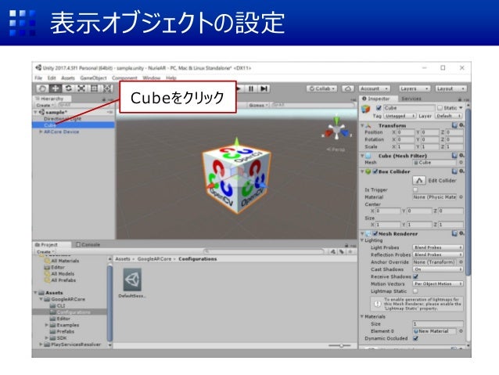This screenshot has height=375, width=499.
Task: Open the Hierarchy Create button
Action: pyautogui.click(x=45, y=105)
